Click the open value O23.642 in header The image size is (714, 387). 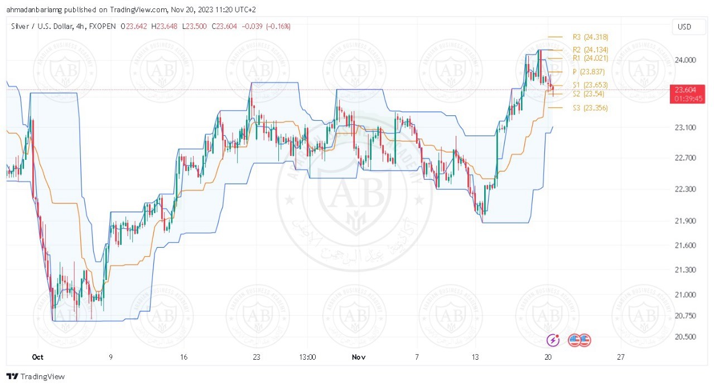(x=133, y=26)
